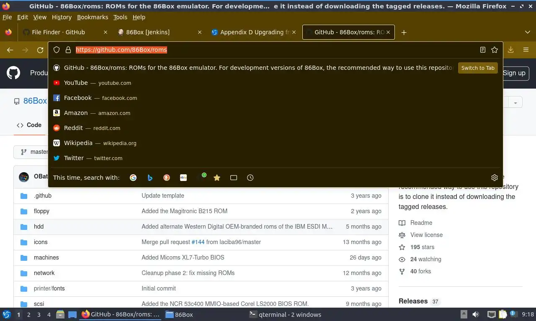List all tabs dropdown arrow
Viewport: 536px width, 321px height.
pyautogui.click(x=527, y=32)
